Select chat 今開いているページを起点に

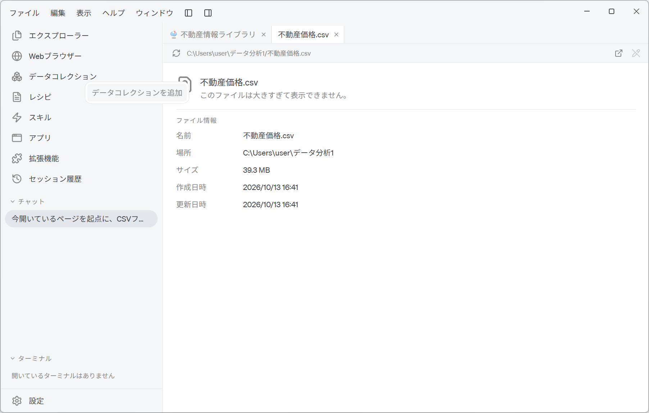(x=81, y=219)
